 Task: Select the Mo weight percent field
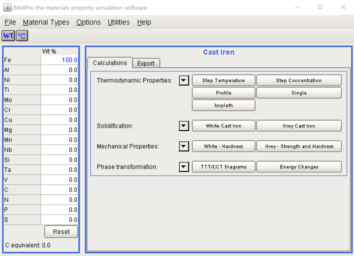(x=59, y=100)
